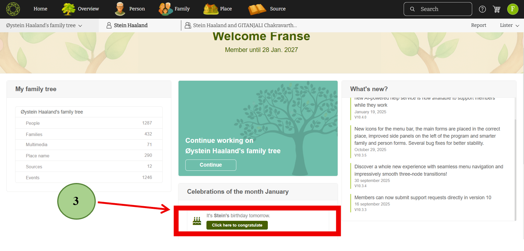Click the Search input field
This screenshot has width=524, height=251.
[438, 9]
